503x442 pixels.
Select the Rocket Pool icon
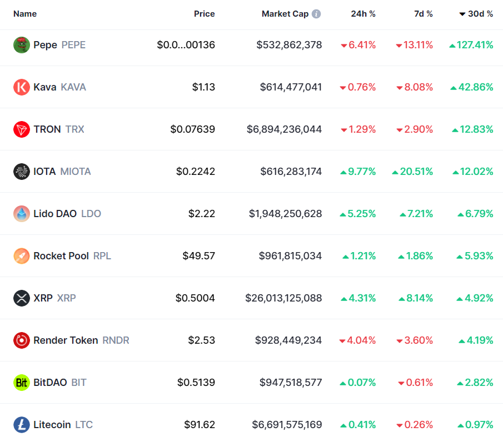coord(21,256)
